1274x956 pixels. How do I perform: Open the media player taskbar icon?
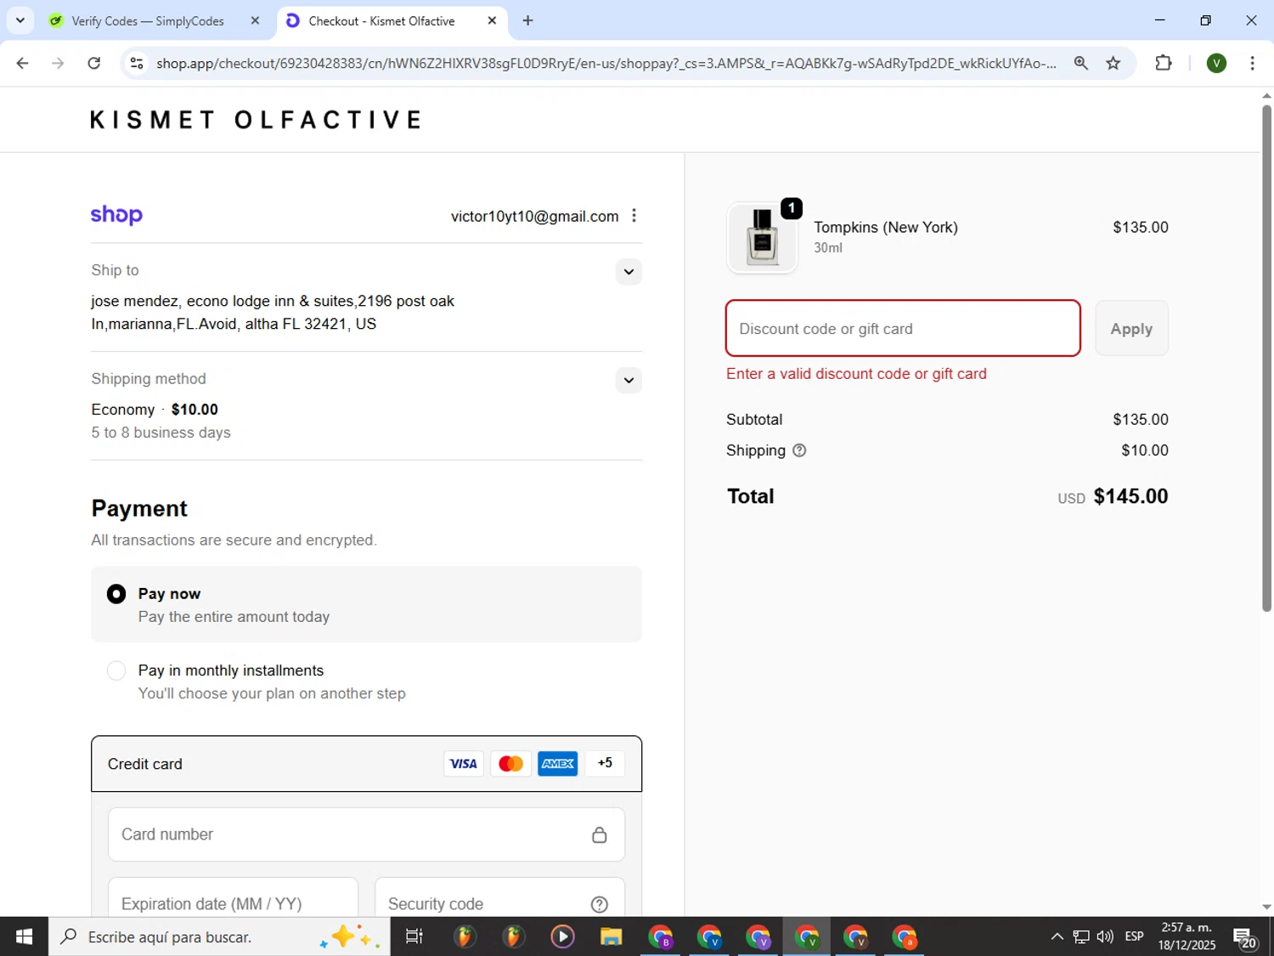(x=562, y=936)
